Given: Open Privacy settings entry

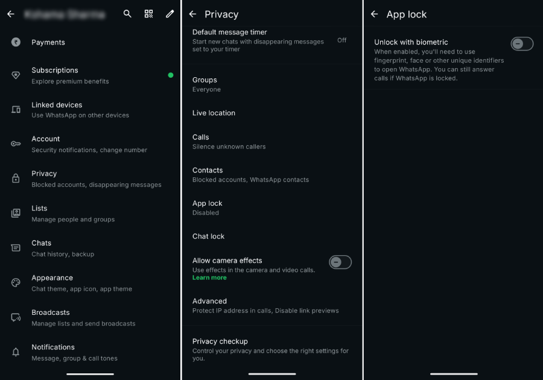Looking at the screenshot, I should (90, 179).
